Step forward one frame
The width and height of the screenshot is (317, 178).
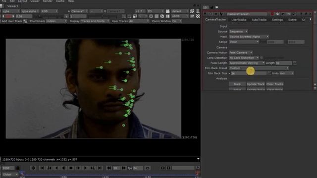(x=78, y=168)
